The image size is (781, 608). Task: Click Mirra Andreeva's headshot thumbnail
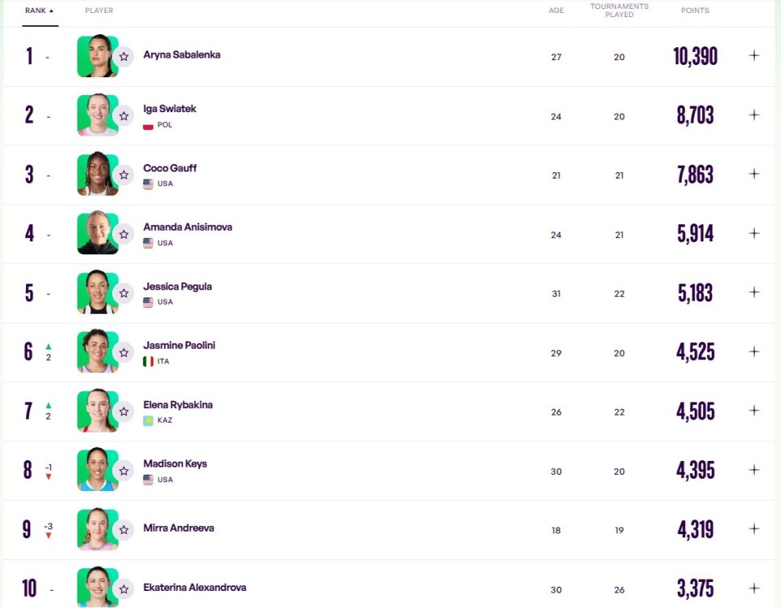97,529
